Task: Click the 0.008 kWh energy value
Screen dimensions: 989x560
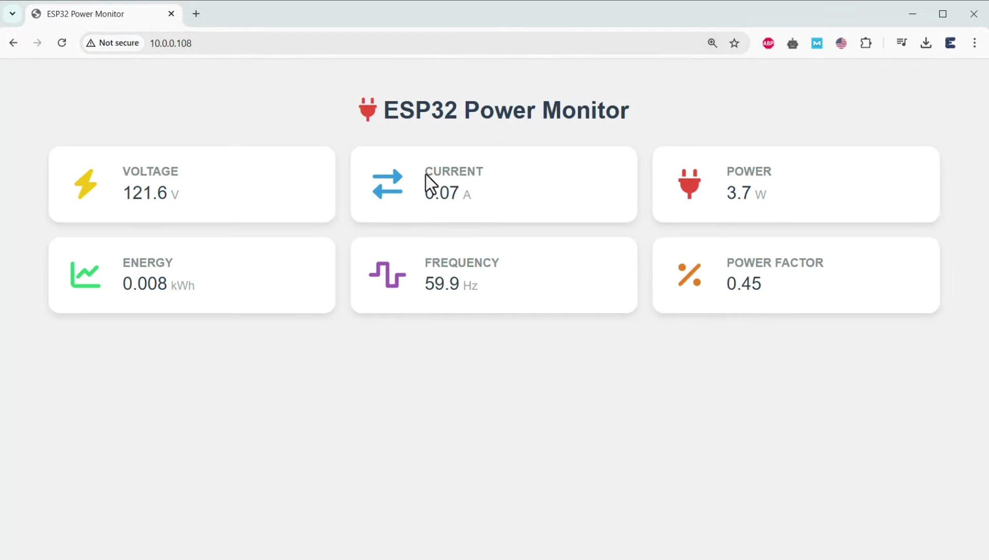Action: click(x=159, y=284)
